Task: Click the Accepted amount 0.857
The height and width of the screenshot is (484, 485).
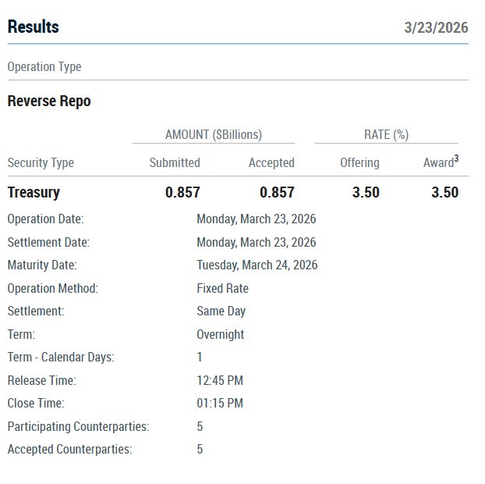Action: pos(277,192)
